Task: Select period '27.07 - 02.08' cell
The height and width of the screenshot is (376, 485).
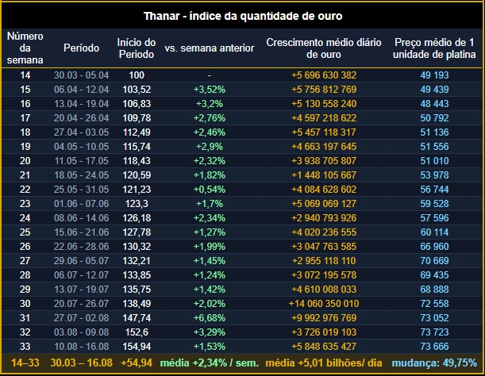Action: 81,318
